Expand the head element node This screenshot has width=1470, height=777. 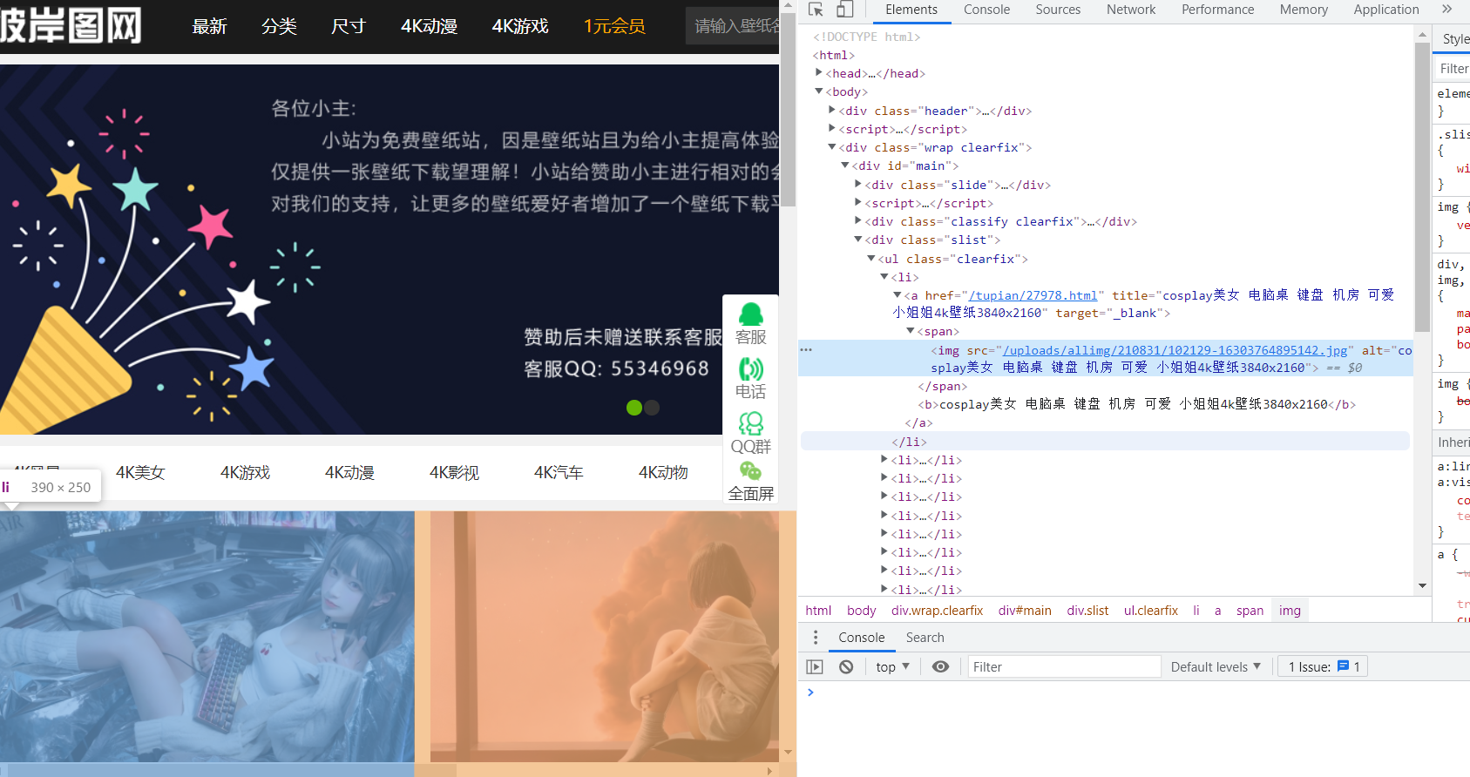coord(819,73)
